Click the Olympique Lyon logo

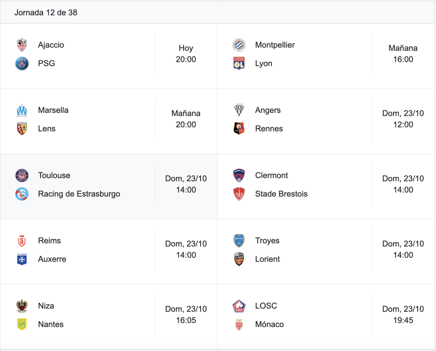tap(239, 63)
